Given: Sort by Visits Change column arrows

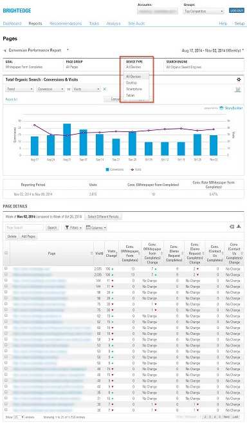Looking at the screenshot, I should coord(116,253).
